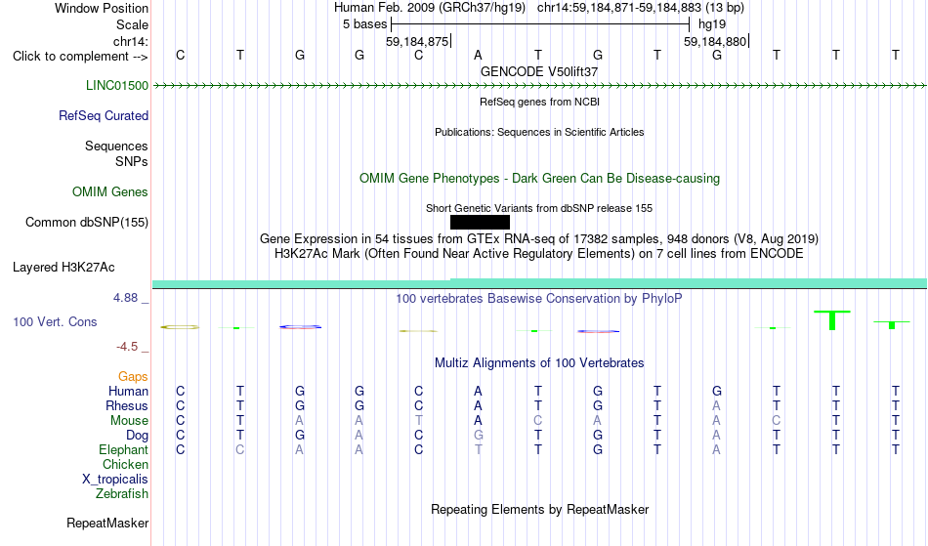Image resolution: width=928 pixels, height=546 pixels.
Task: Click 'Repeating Elements by RepeatMasker' title
Action: click(x=540, y=509)
